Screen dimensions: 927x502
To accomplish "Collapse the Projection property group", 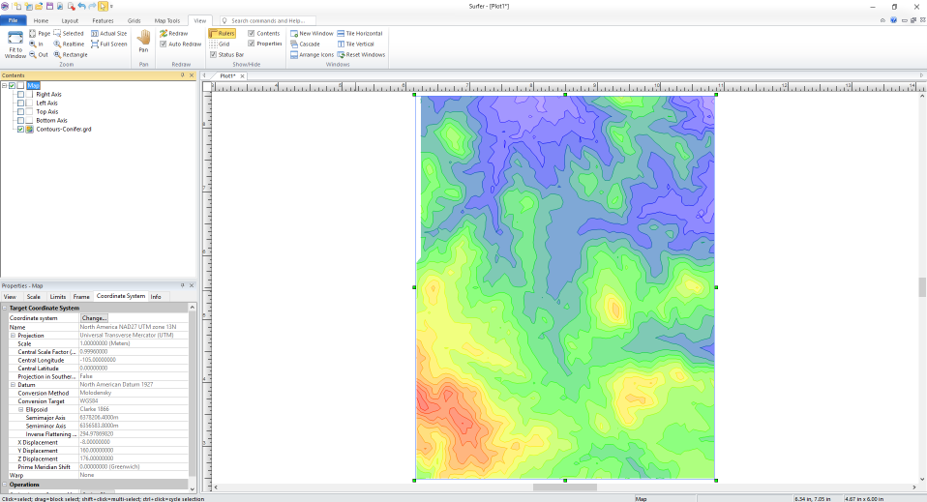I will [13, 336].
